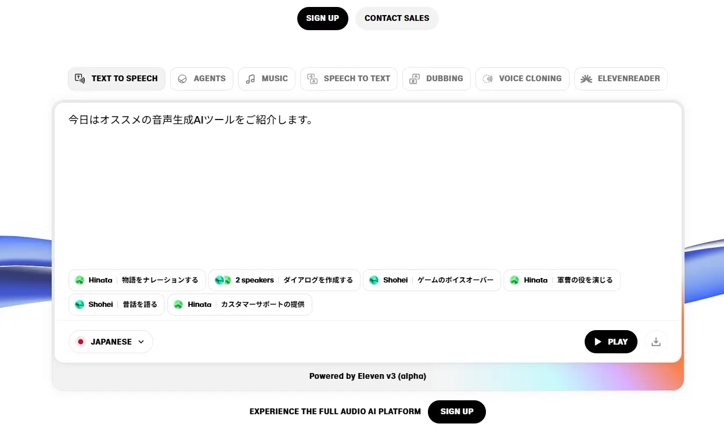Choose the ダイアログを作成する preset
724x438 pixels.
pyautogui.click(x=284, y=280)
